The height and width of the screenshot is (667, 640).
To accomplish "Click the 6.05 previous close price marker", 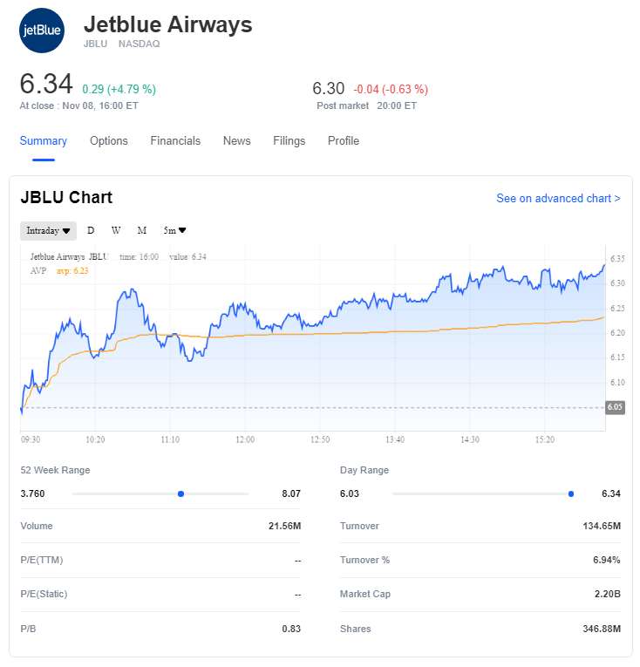I will tap(615, 407).
